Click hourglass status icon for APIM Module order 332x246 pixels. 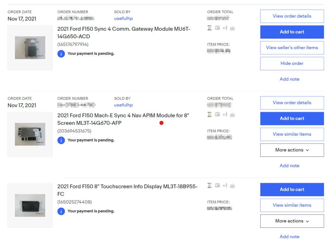(x=209, y=114)
